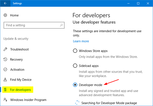Click the Activation checkmark icon
The width and height of the screenshot is (153, 106).
pos(5,69)
